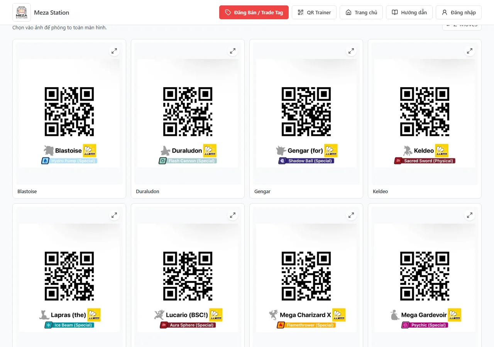Click the Lucario (BSC!) name label
Image resolution: width=494 pixels, height=347 pixels.
click(187, 315)
